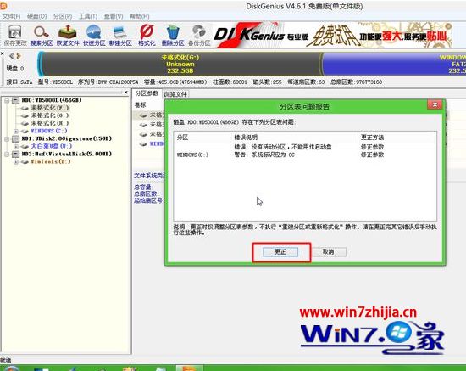The height and width of the screenshot is (371, 466).
Task: Click the 备份分区 backup partition icon
Action: coord(199,36)
